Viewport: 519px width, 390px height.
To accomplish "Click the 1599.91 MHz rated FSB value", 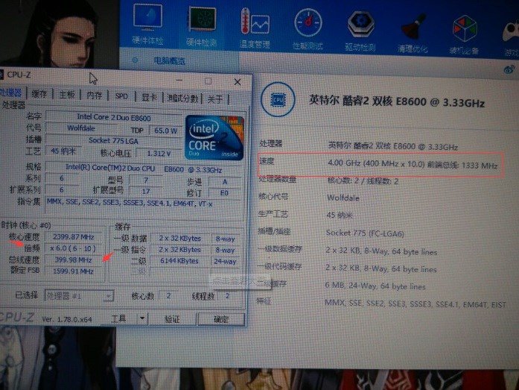I will tap(73, 271).
